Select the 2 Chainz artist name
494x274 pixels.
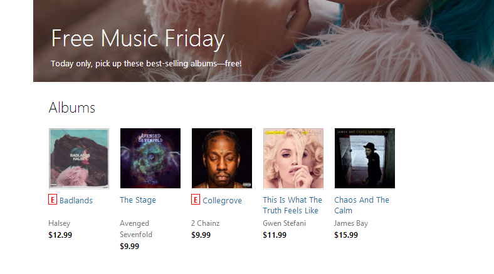pyautogui.click(x=206, y=223)
